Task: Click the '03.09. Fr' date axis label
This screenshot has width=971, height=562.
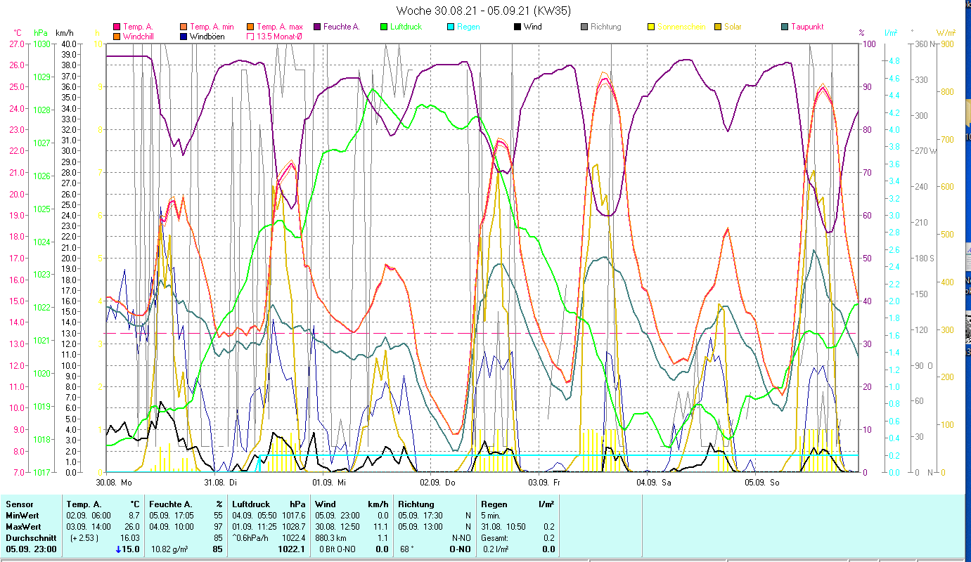Action: [x=544, y=483]
